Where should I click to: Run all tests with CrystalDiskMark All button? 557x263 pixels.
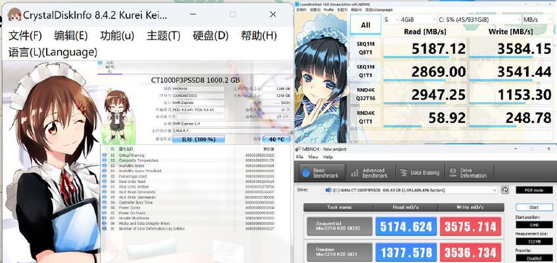[x=365, y=25]
